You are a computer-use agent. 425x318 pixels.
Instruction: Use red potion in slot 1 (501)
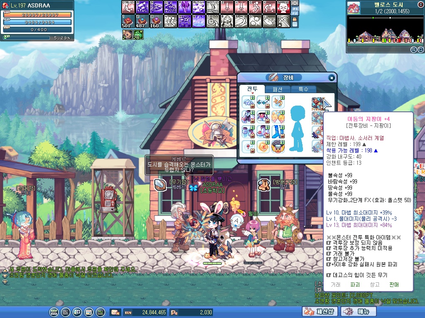coord(128,21)
